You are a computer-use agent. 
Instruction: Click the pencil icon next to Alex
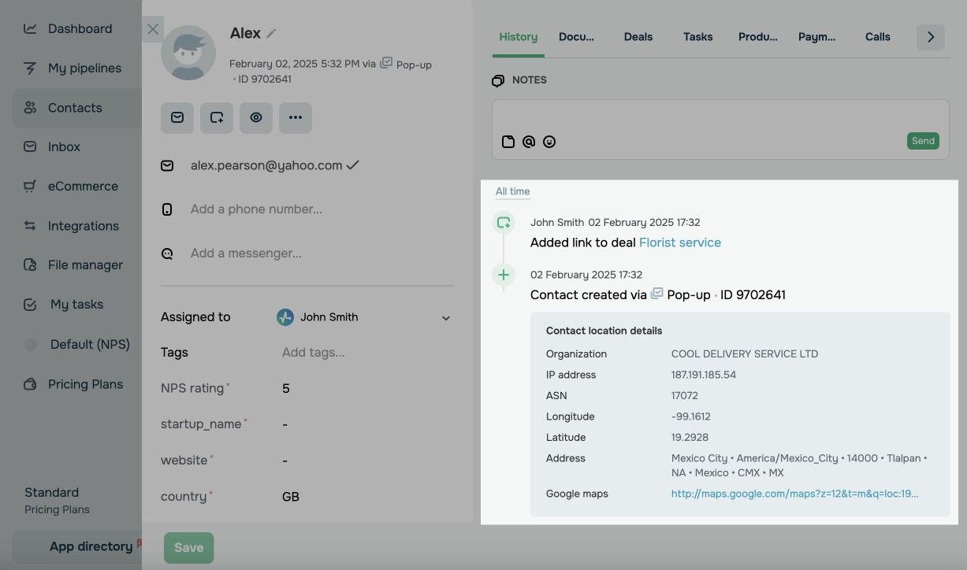(272, 34)
